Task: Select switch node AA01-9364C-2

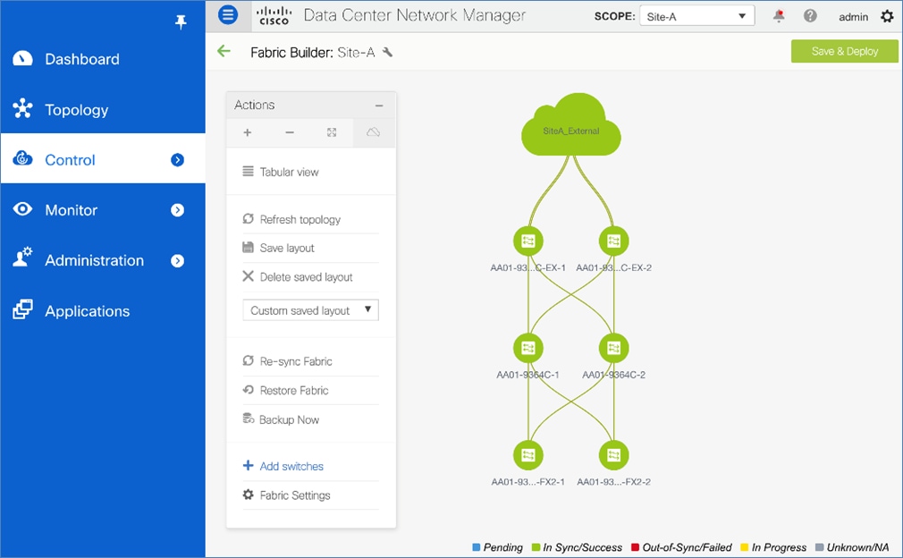Action: (614, 349)
